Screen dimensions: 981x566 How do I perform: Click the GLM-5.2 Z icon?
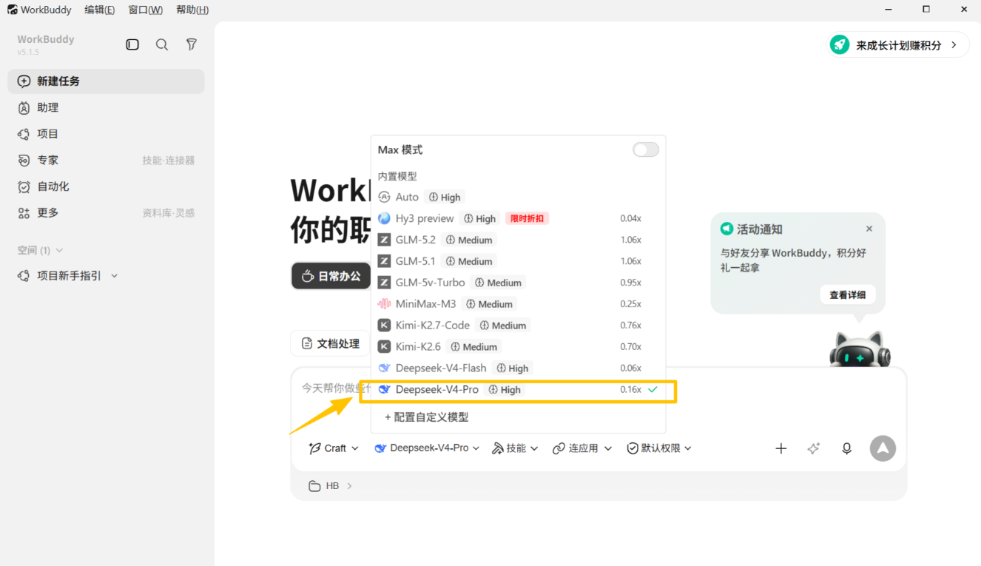tap(384, 240)
